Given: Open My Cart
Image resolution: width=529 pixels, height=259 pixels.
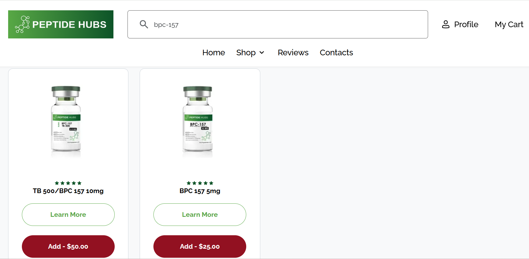Looking at the screenshot, I should [x=509, y=24].
